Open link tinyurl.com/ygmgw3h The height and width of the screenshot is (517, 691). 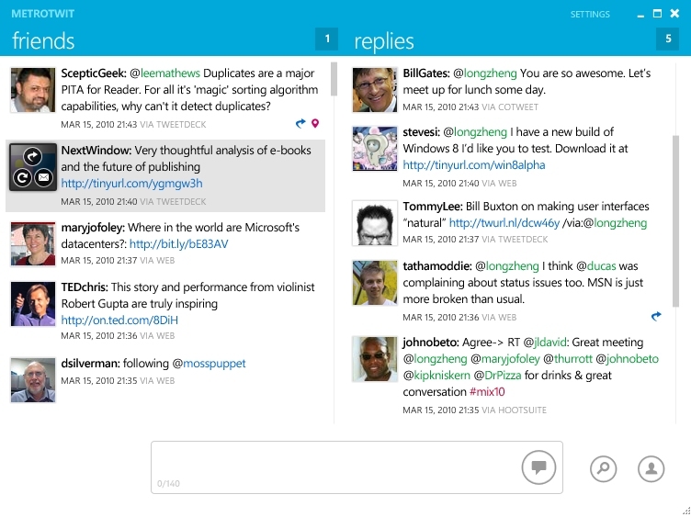click(131, 183)
